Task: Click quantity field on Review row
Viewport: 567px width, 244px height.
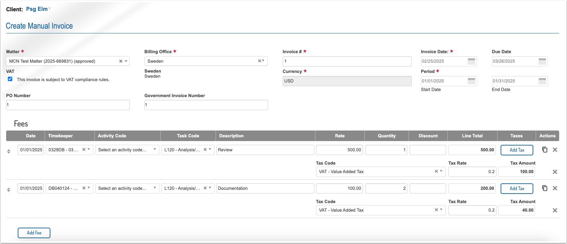Action: [387, 150]
